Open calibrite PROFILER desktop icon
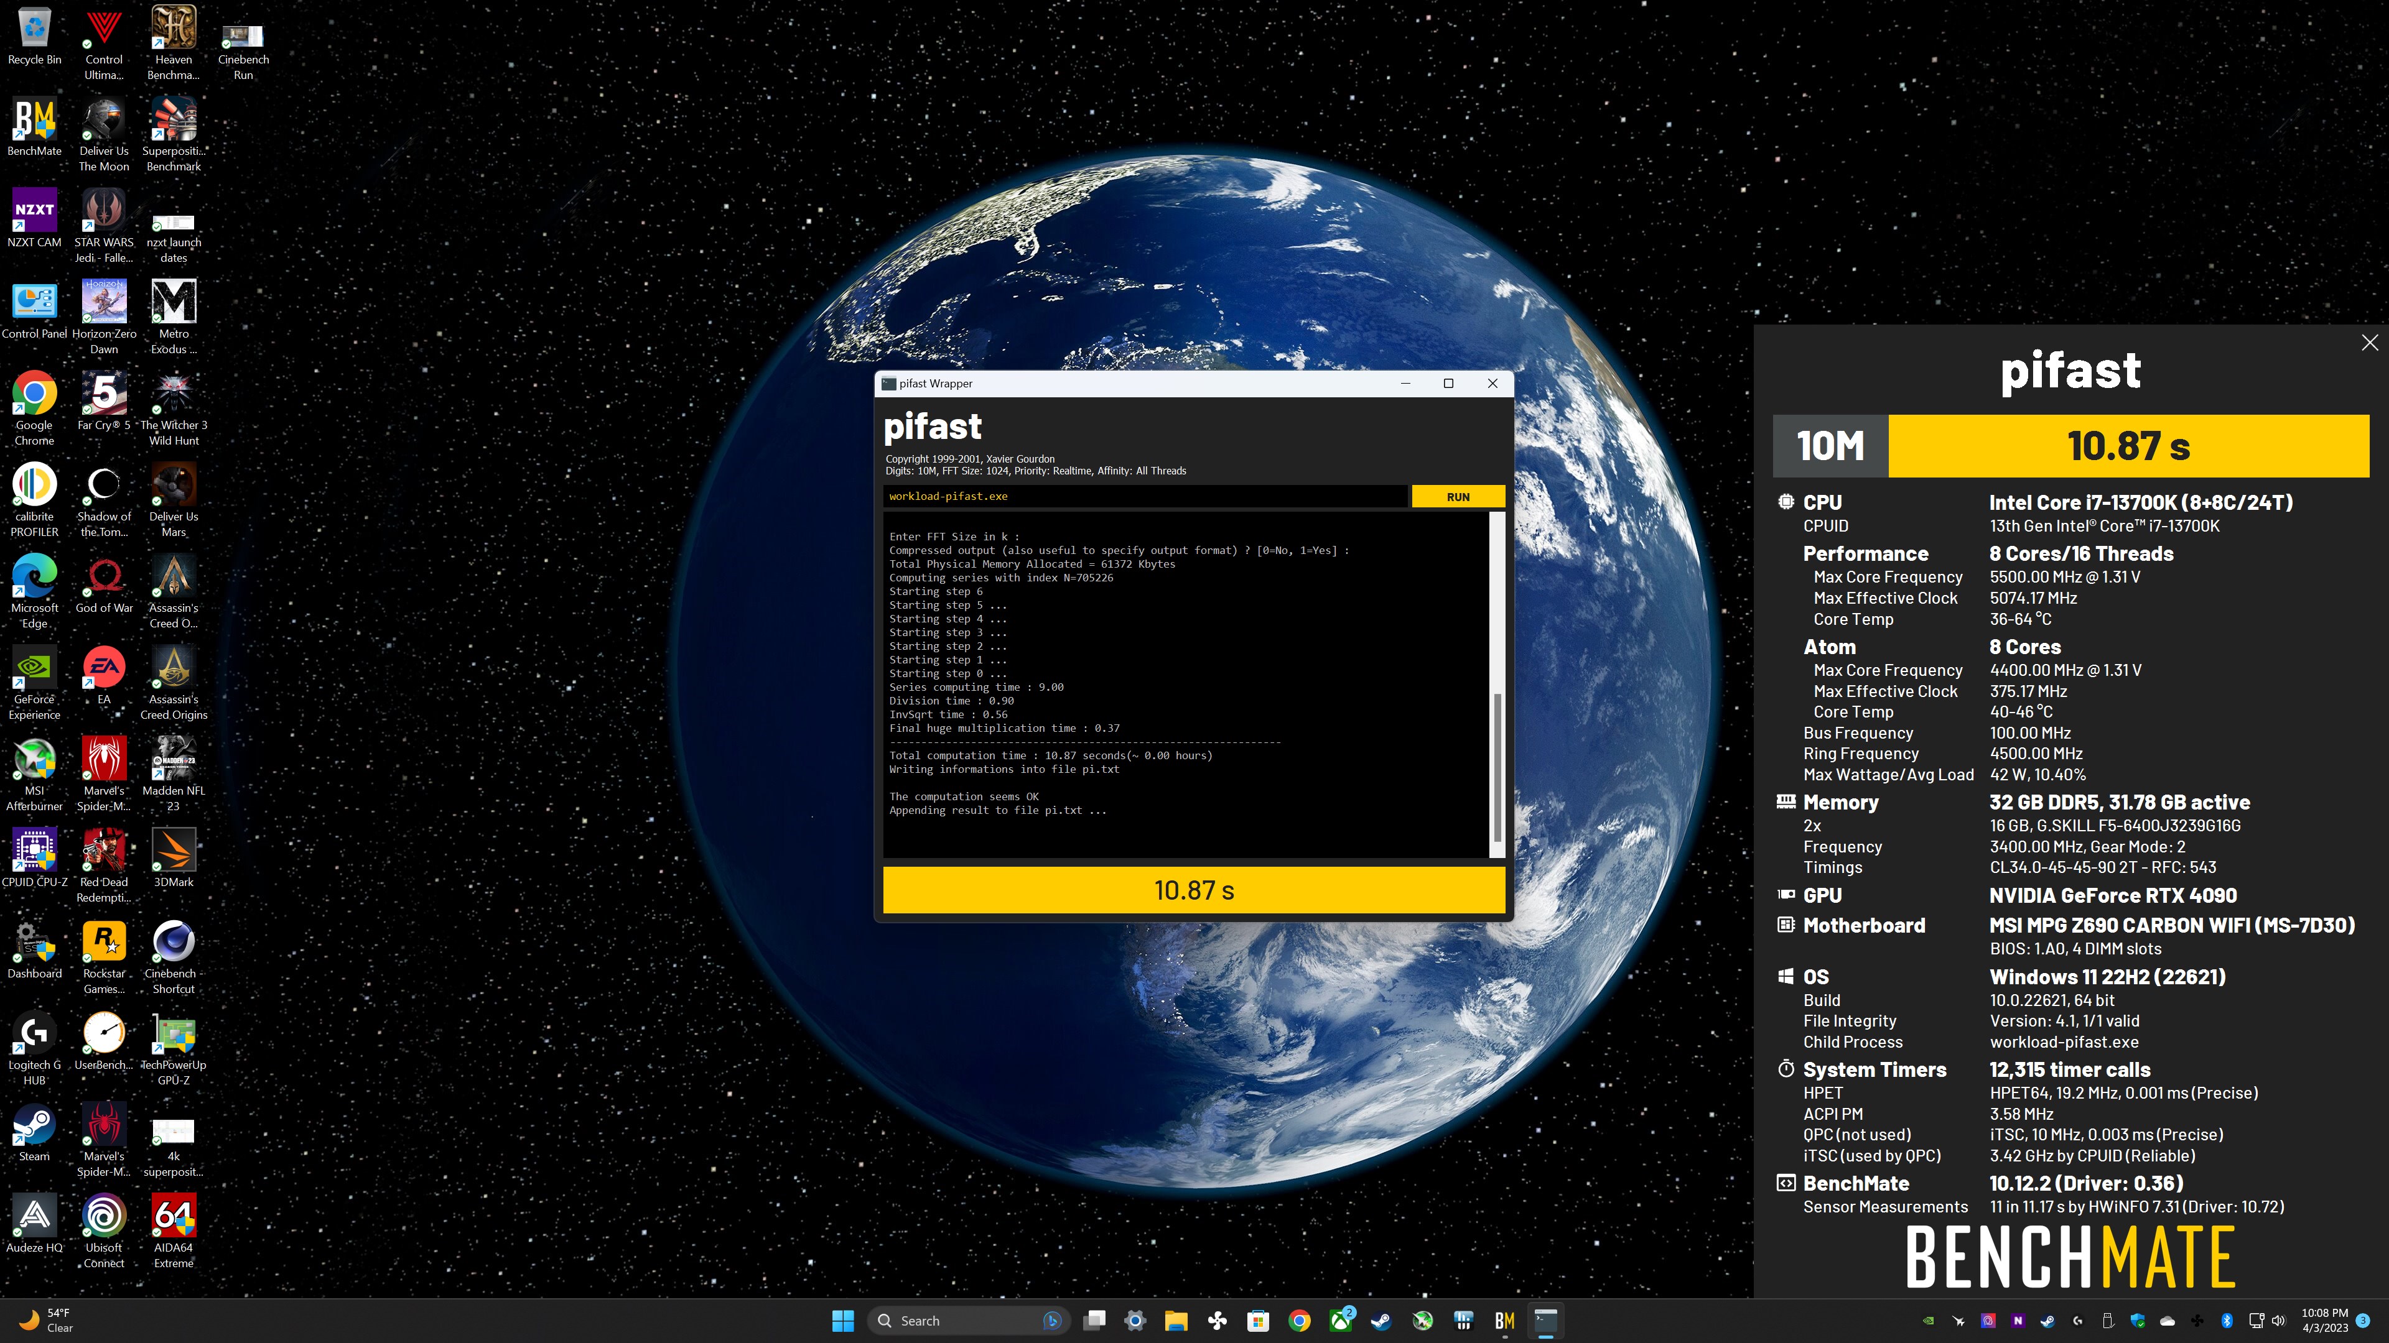 pos(34,501)
